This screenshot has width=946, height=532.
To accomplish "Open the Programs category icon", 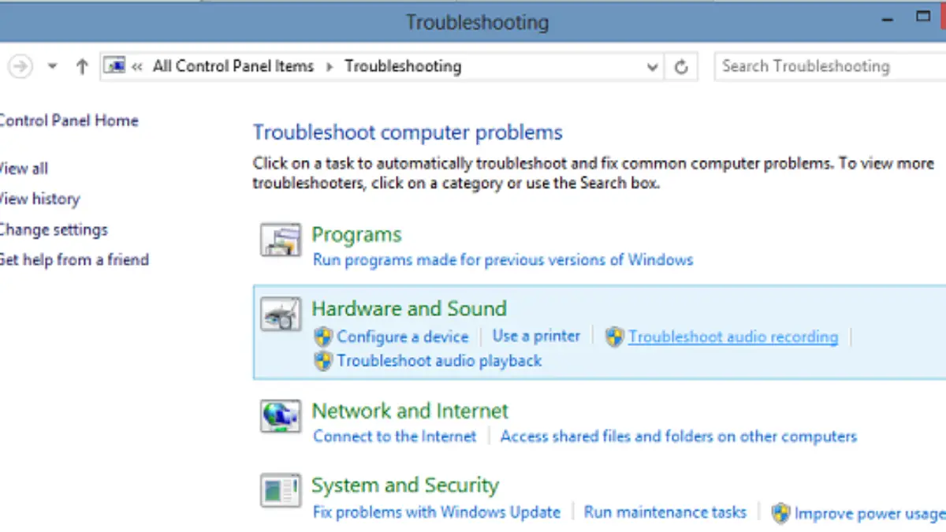I will click(x=281, y=240).
